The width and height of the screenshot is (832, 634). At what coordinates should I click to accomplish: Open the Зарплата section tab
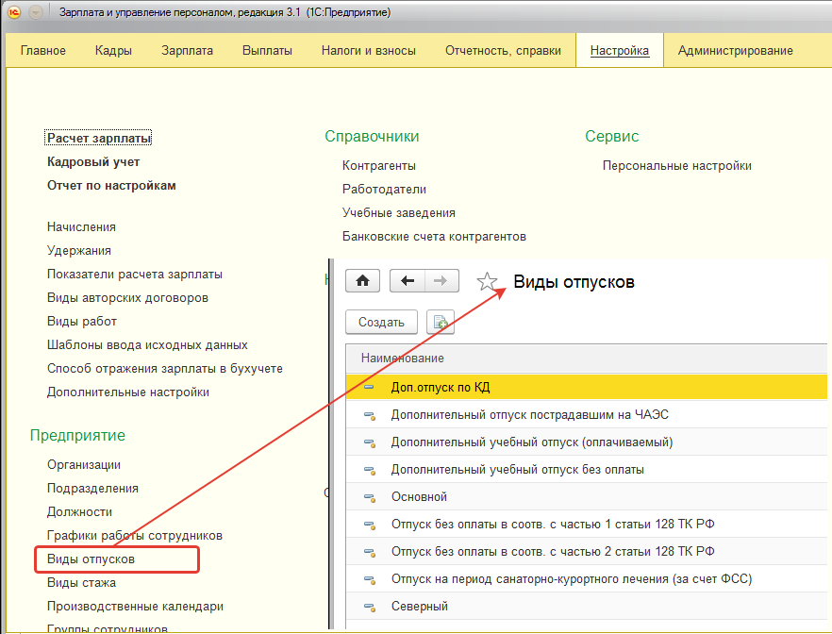[x=187, y=51]
